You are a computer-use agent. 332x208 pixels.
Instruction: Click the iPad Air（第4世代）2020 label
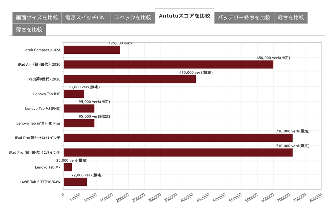[39, 64]
